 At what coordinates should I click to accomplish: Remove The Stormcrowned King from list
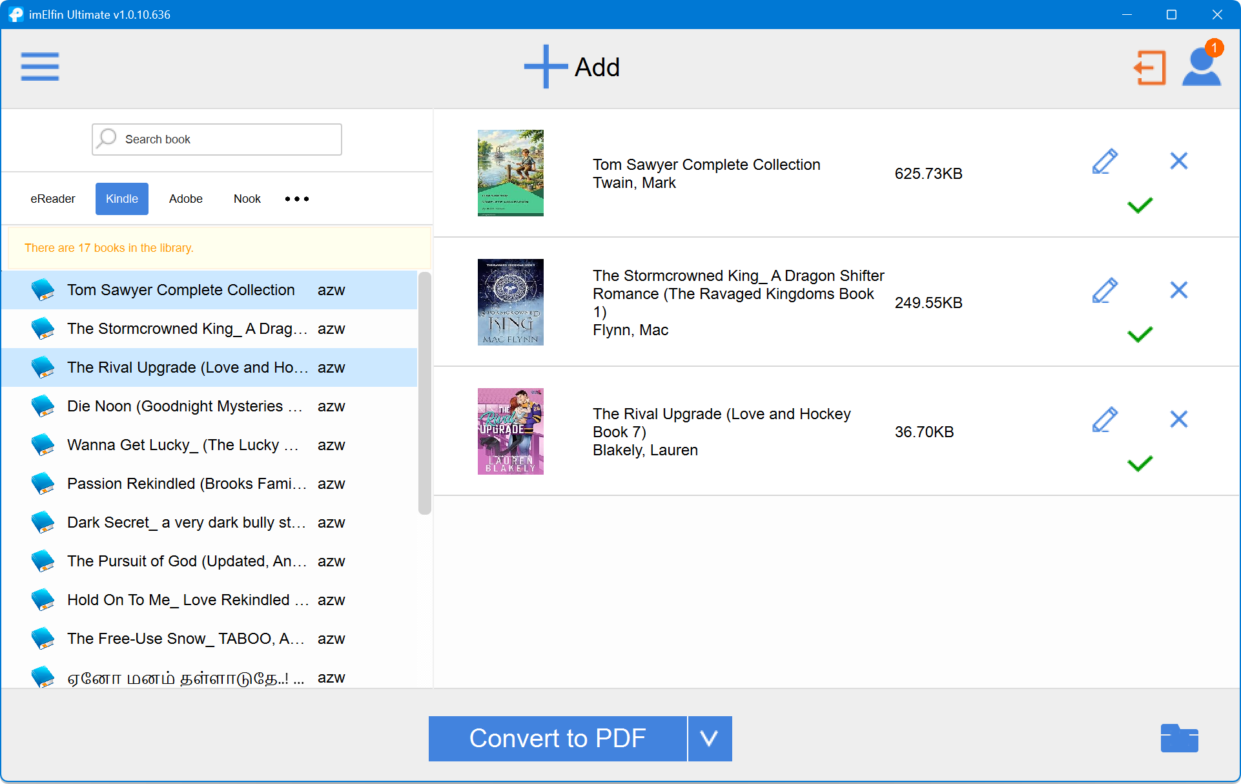pyautogui.click(x=1179, y=290)
